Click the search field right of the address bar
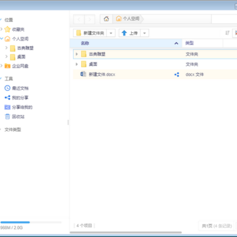237x237 pixels. (224, 19)
